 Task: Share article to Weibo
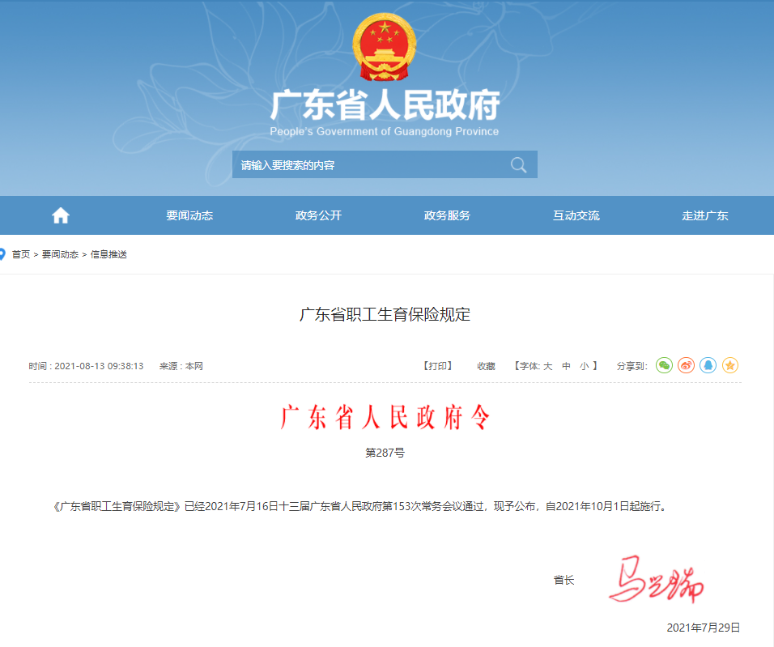point(686,366)
